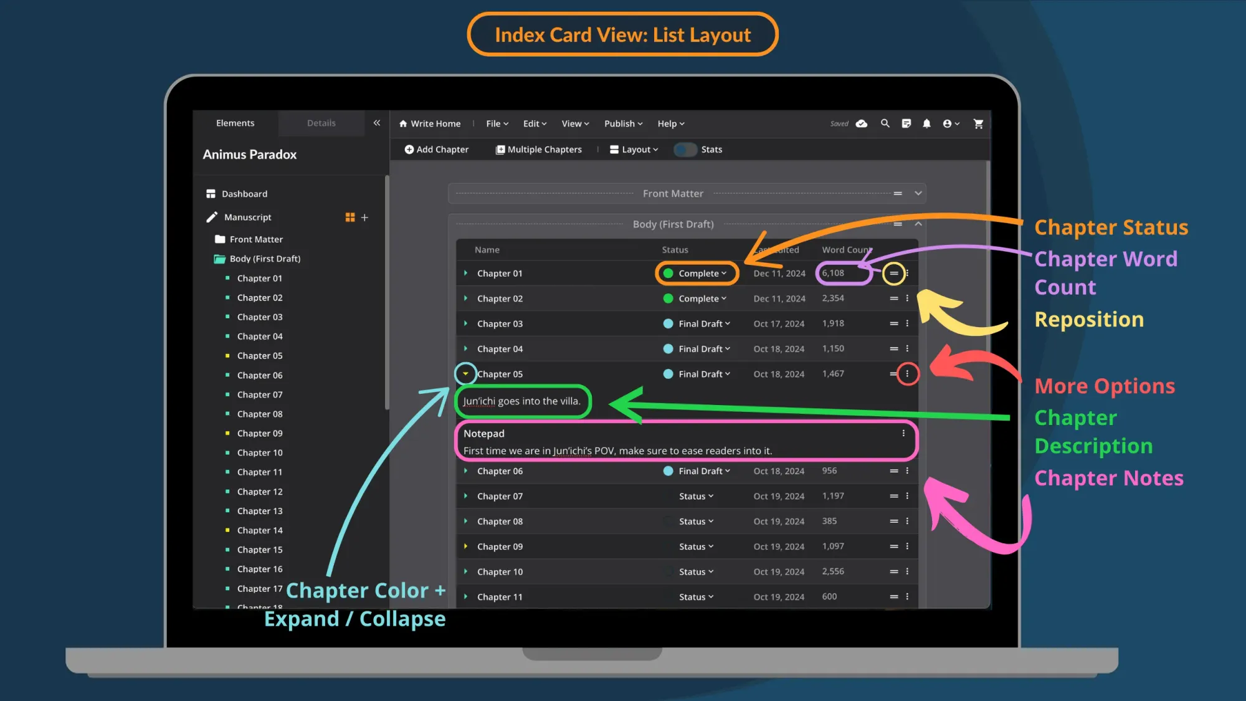Click the reposition handle on Chapter 01
Viewport: 1246px width, 701px height.
point(893,273)
